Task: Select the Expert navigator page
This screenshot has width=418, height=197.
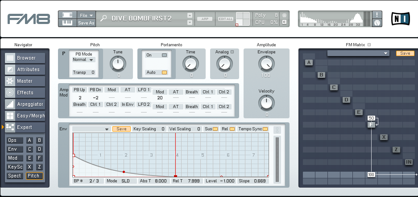Action: [25, 127]
